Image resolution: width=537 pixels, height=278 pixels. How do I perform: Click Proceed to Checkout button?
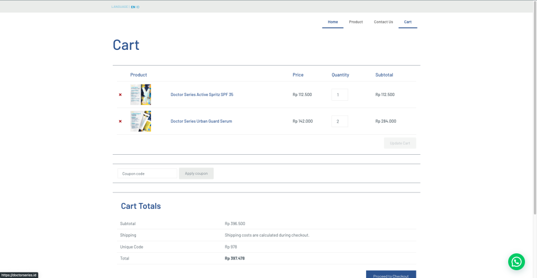pyautogui.click(x=391, y=274)
